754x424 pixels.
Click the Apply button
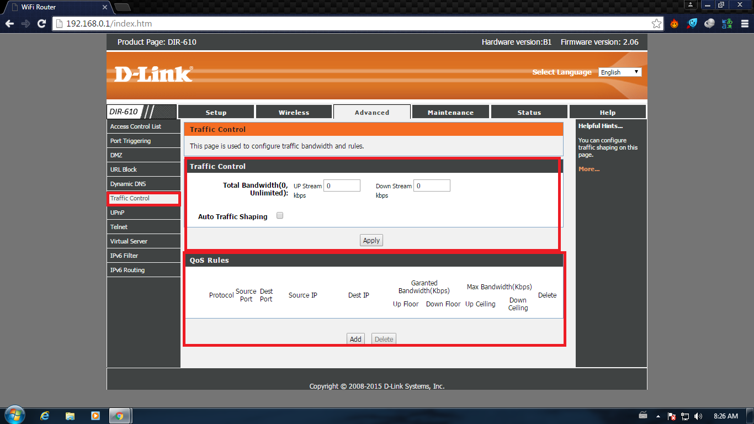pyautogui.click(x=371, y=240)
